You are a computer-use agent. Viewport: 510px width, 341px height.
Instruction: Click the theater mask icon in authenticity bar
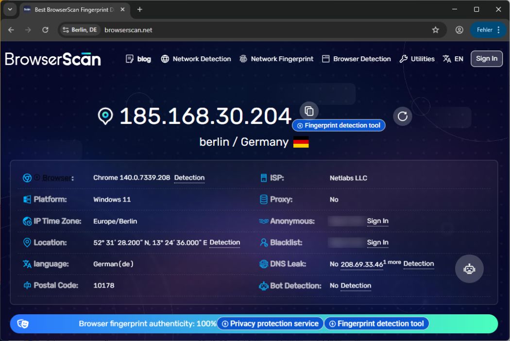pos(23,324)
